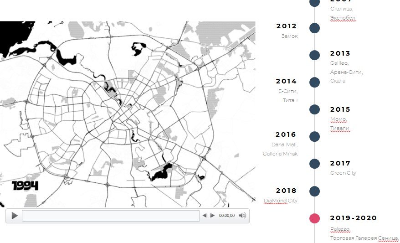The image size is (400, 243).
Task: Select the 2016 timeline dot
Action: (x=314, y=137)
